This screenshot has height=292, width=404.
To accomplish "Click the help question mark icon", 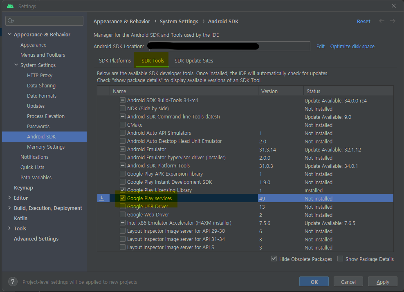I will pyautogui.click(x=13, y=282).
